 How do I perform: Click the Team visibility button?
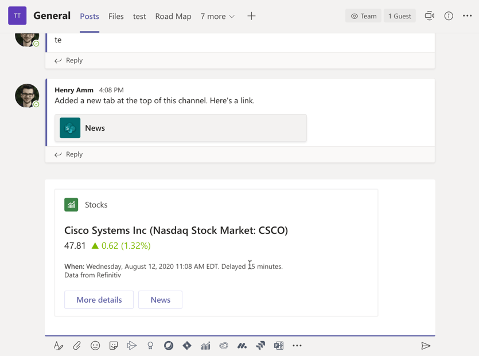(363, 16)
